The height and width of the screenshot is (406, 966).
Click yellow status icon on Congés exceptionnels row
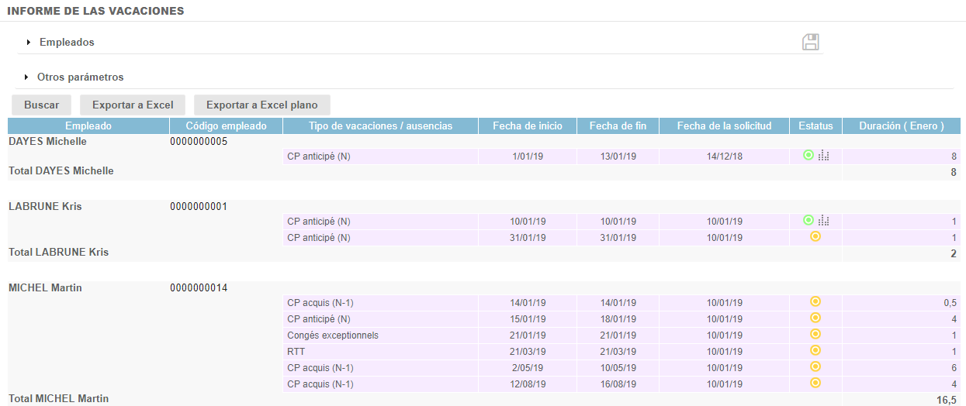(x=815, y=334)
